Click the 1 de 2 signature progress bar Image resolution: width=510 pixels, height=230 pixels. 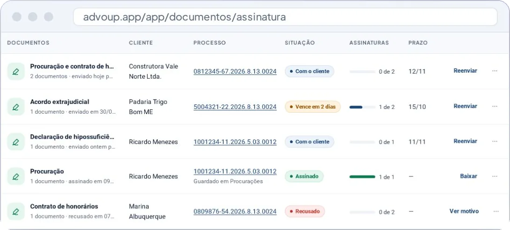362,107
